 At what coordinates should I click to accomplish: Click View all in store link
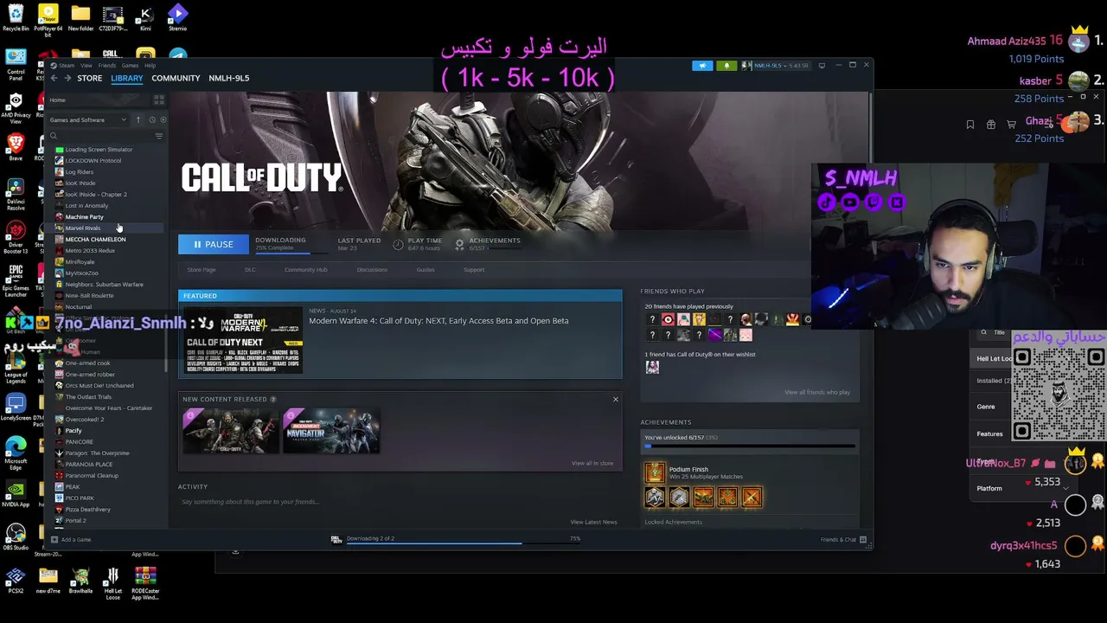(x=592, y=463)
